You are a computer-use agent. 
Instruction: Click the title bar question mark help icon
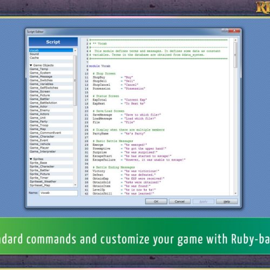pos(225,31)
